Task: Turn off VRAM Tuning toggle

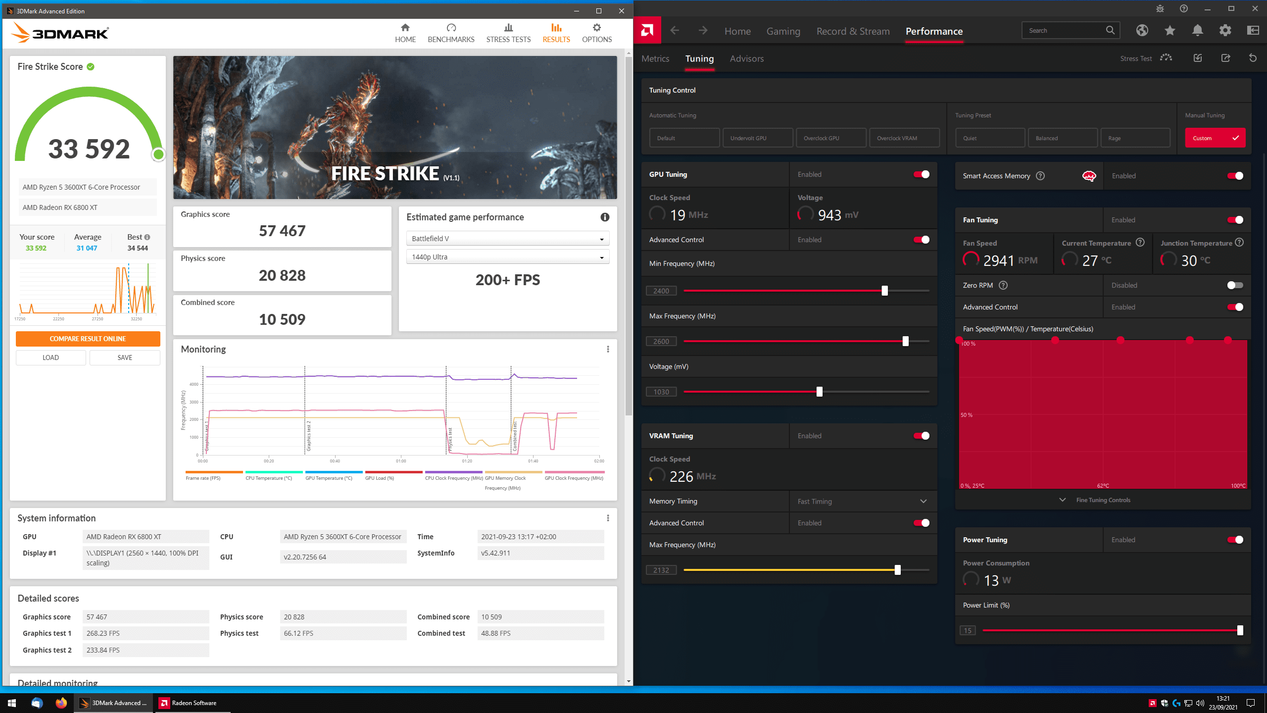Action: click(x=921, y=436)
